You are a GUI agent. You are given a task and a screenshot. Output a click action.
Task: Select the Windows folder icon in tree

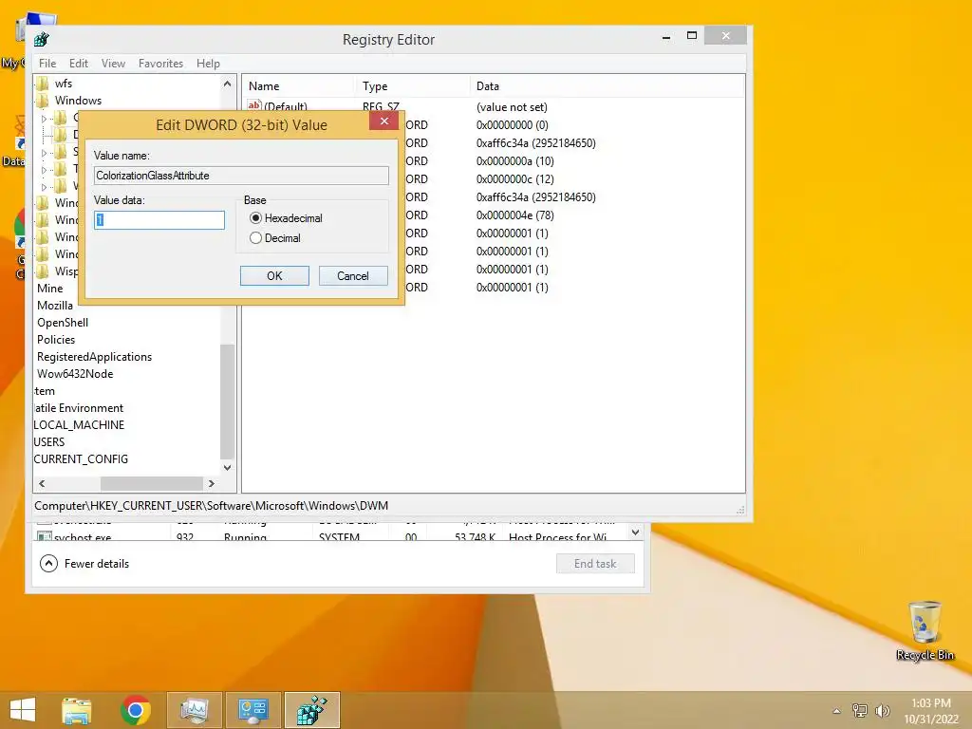[43, 101]
